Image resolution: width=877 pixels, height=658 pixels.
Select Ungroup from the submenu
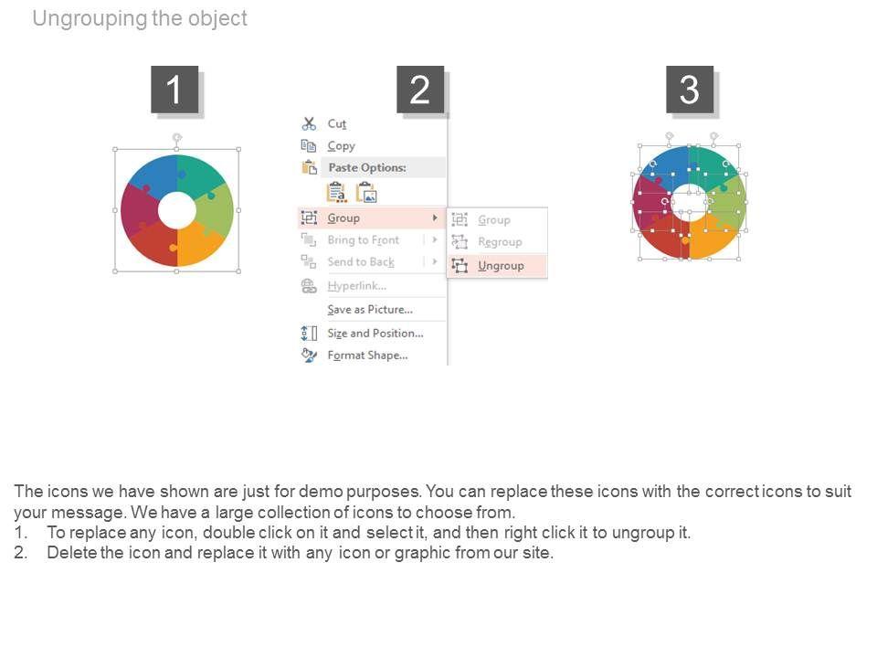tap(501, 266)
